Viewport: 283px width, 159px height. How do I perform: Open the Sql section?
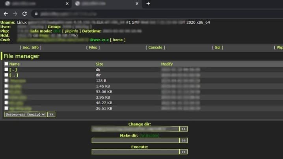coord(218,47)
